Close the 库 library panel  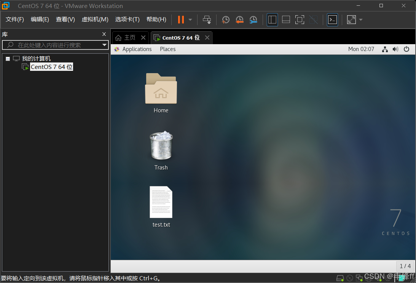(x=104, y=34)
